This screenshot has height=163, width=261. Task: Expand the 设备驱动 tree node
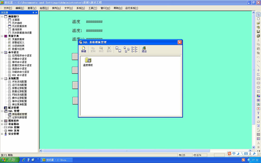[2, 124]
